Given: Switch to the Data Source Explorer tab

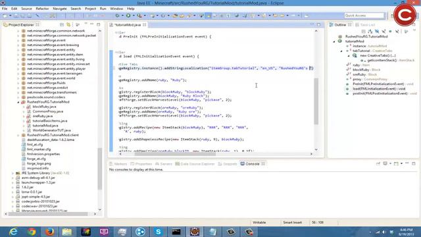Looking at the screenshot, I should [x=195, y=164].
